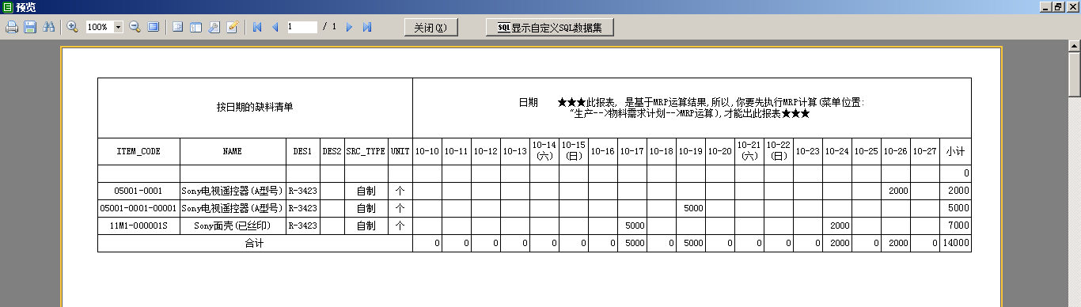Jump to the last page
This screenshot has height=307, width=1081.
367,27
